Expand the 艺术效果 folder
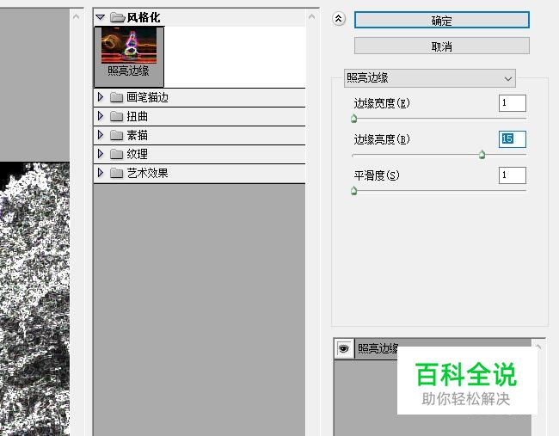The height and width of the screenshot is (436, 559). [x=101, y=173]
